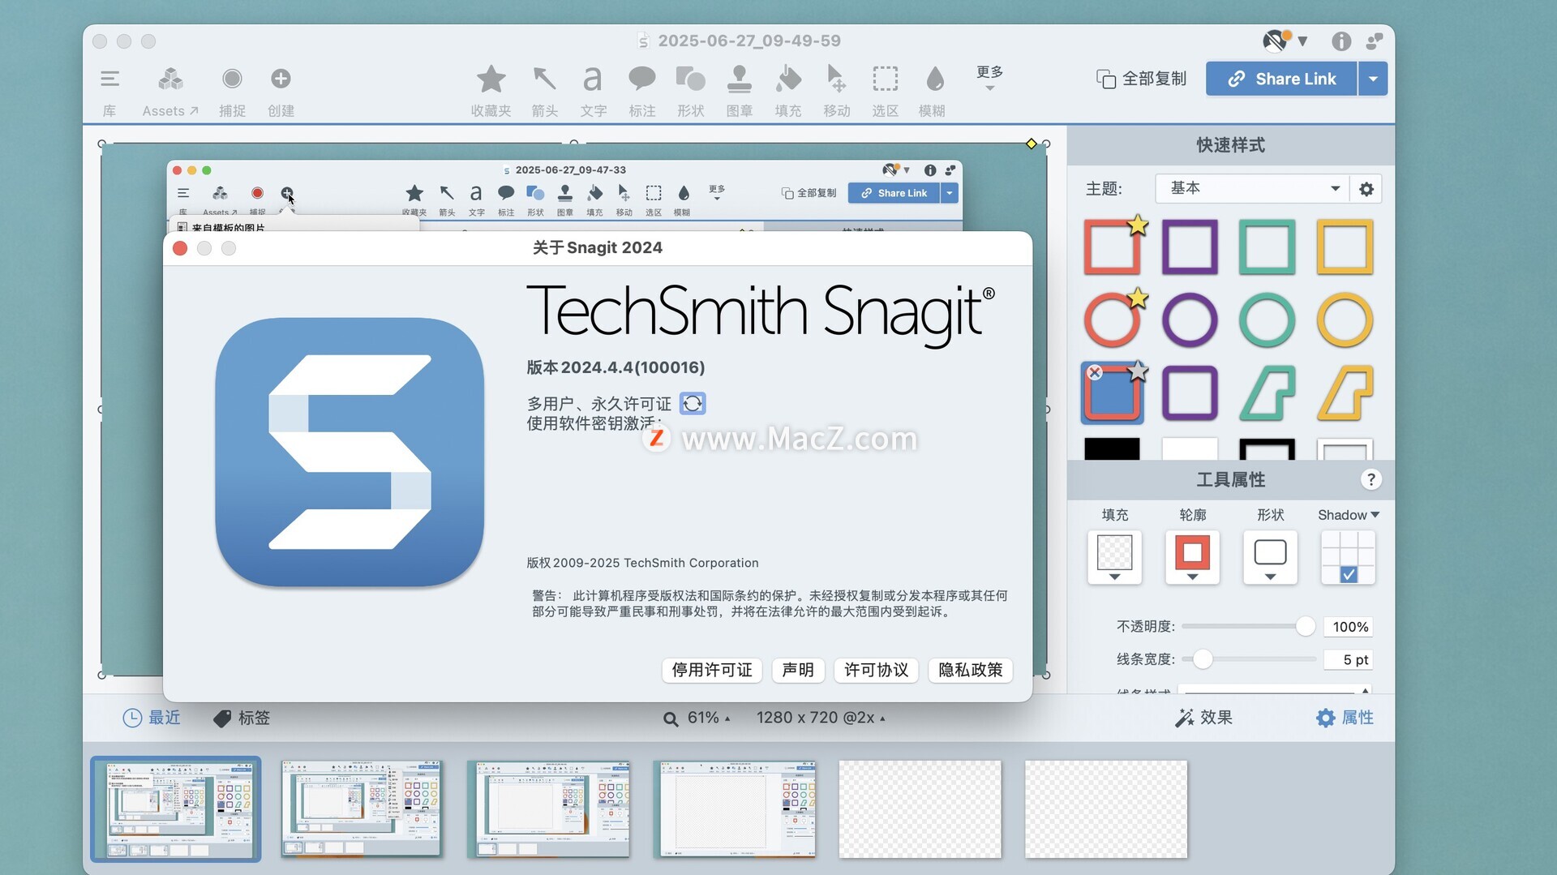Choose the red circle quick style
Image resolution: width=1557 pixels, height=875 pixels.
coord(1113,320)
